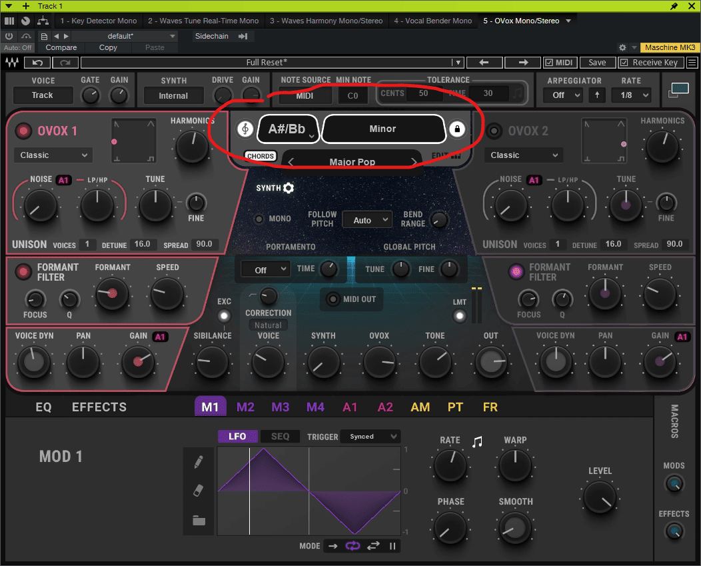Image resolution: width=701 pixels, height=566 pixels.
Task: Set LFO mode to ping-pong
Action: pos(373,546)
